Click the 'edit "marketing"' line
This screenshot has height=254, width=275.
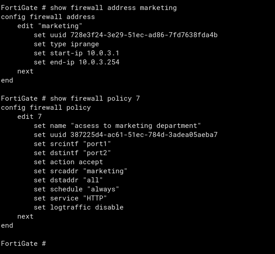click(x=50, y=26)
